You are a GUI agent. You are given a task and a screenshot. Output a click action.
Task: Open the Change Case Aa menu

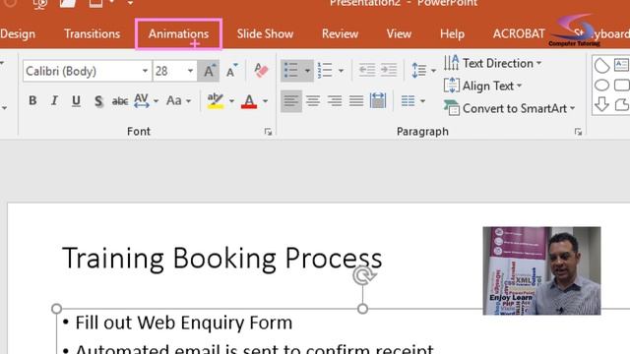click(178, 100)
